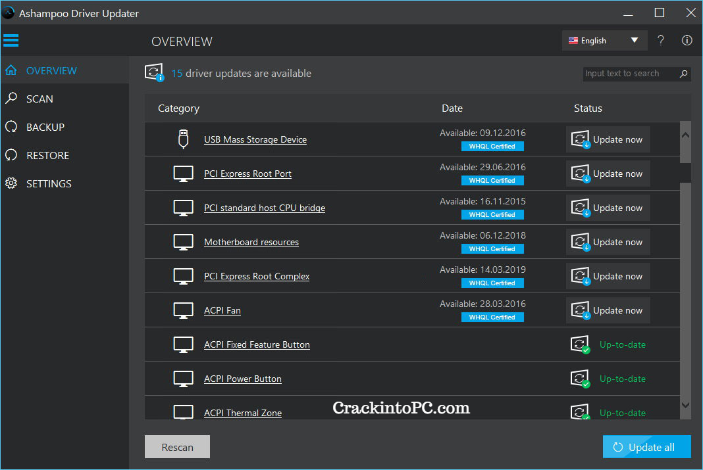Screen dimensions: 703x470
Task: Update PCI Express Root Complex now
Action: [x=608, y=276]
